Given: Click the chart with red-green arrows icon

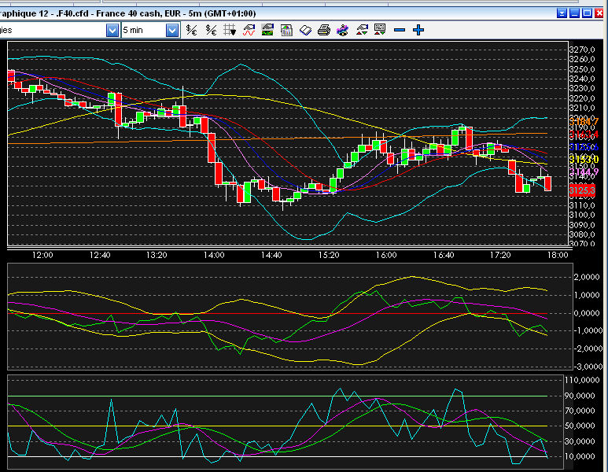Looking at the screenshot, I should [362, 30].
